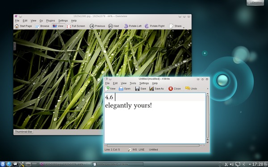This screenshot has height=167, width=268.
Task: Toggle the Thumbnail Bar button
Action: pos(23,132)
